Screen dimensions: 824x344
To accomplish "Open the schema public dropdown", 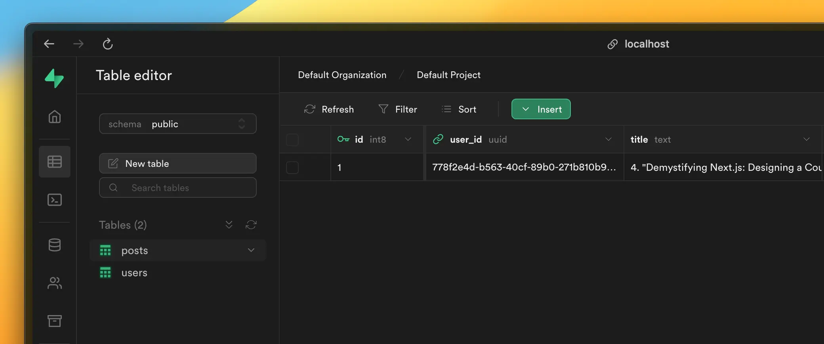I will [x=177, y=124].
